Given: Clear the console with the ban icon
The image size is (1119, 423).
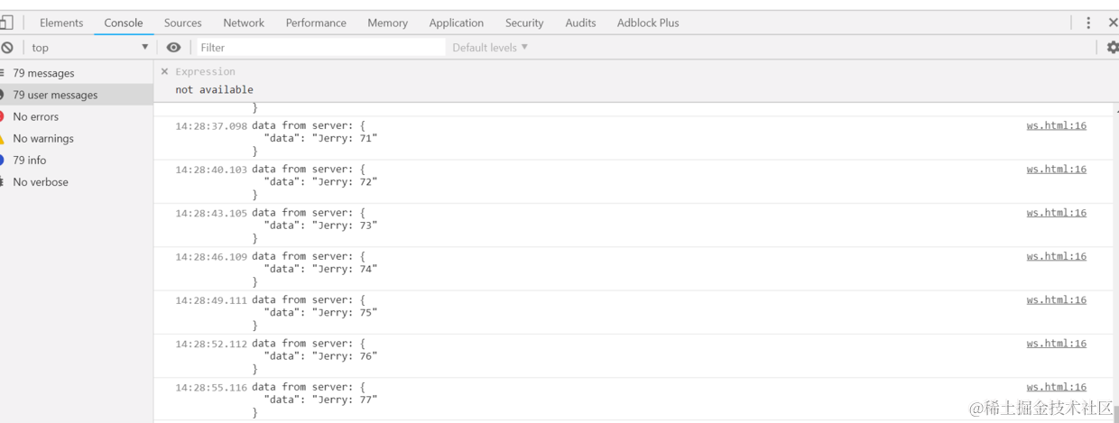Looking at the screenshot, I should point(7,48).
